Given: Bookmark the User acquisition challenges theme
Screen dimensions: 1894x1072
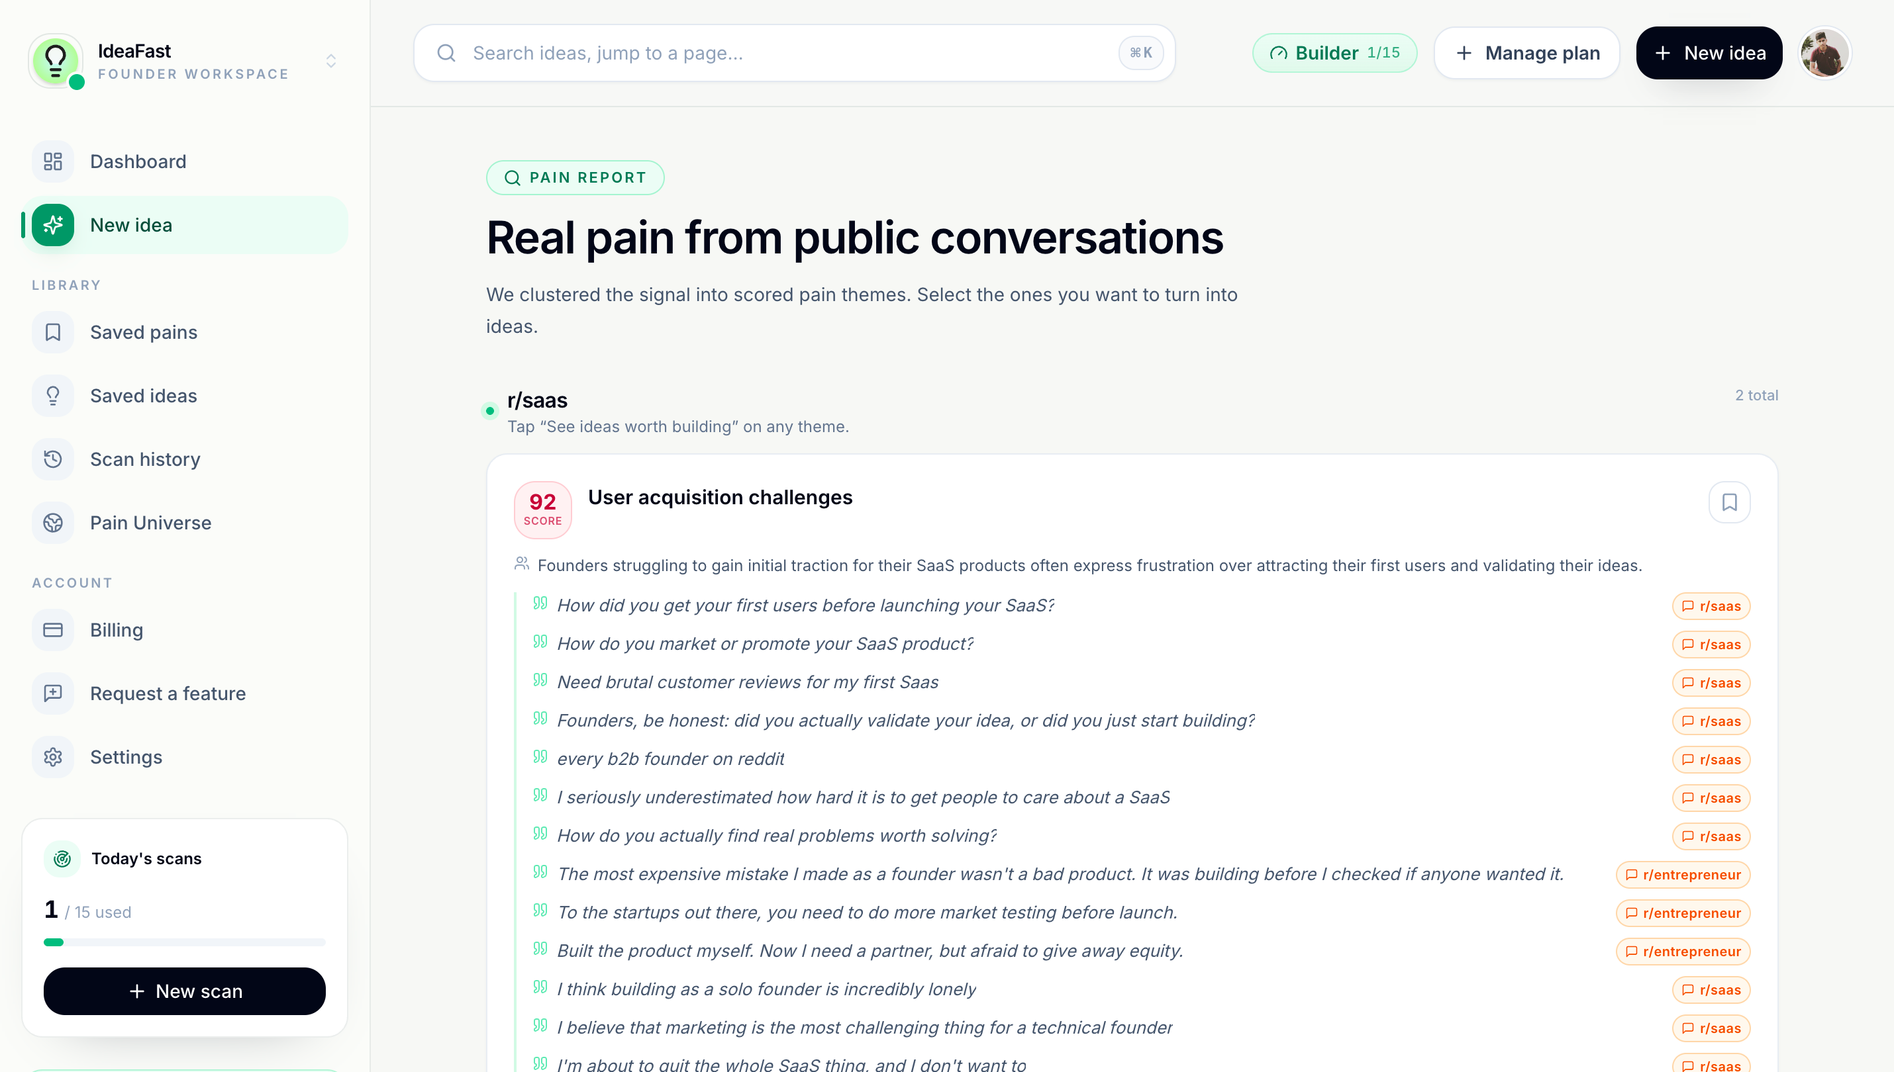Looking at the screenshot, I should click(x=1728, y=502).
